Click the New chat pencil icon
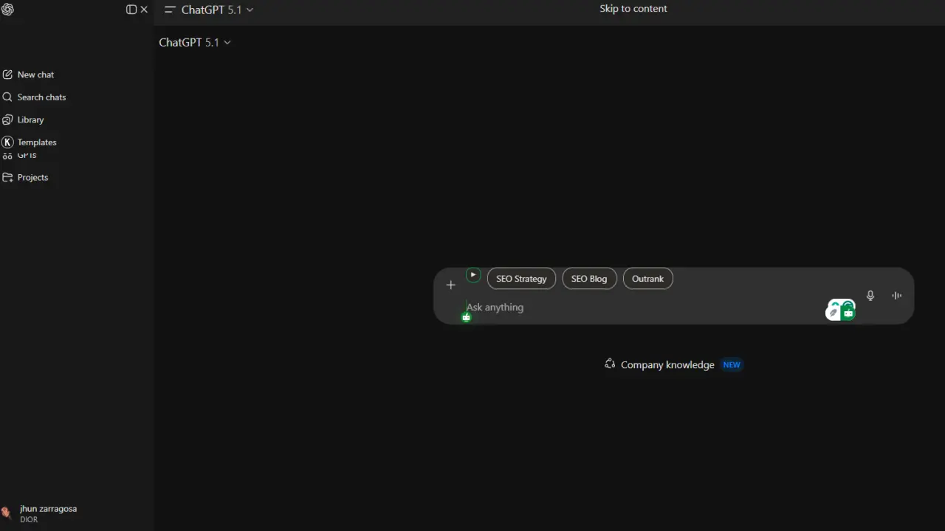This screenshot has width=945, height=531. point(7,74)
